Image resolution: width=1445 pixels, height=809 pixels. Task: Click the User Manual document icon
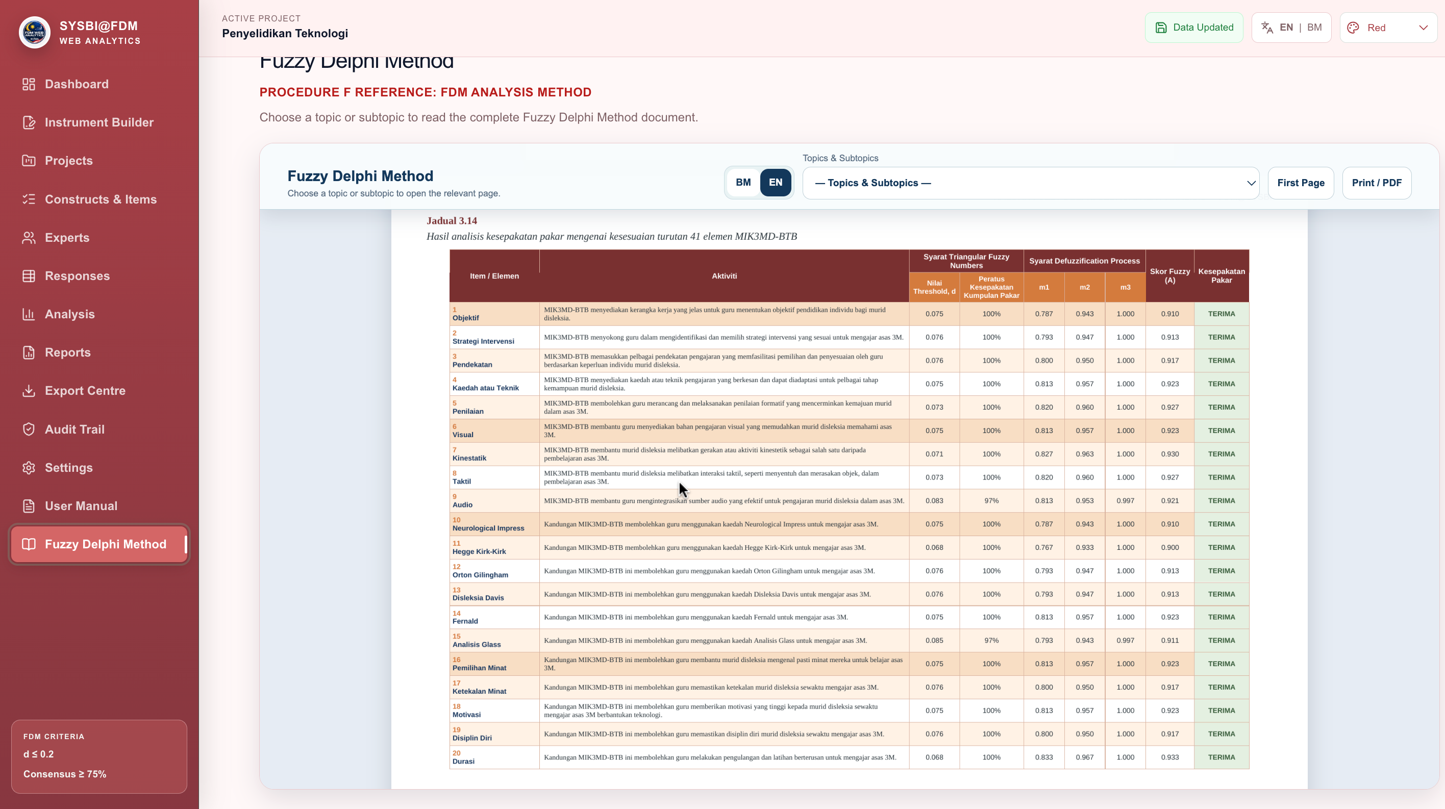29,505
